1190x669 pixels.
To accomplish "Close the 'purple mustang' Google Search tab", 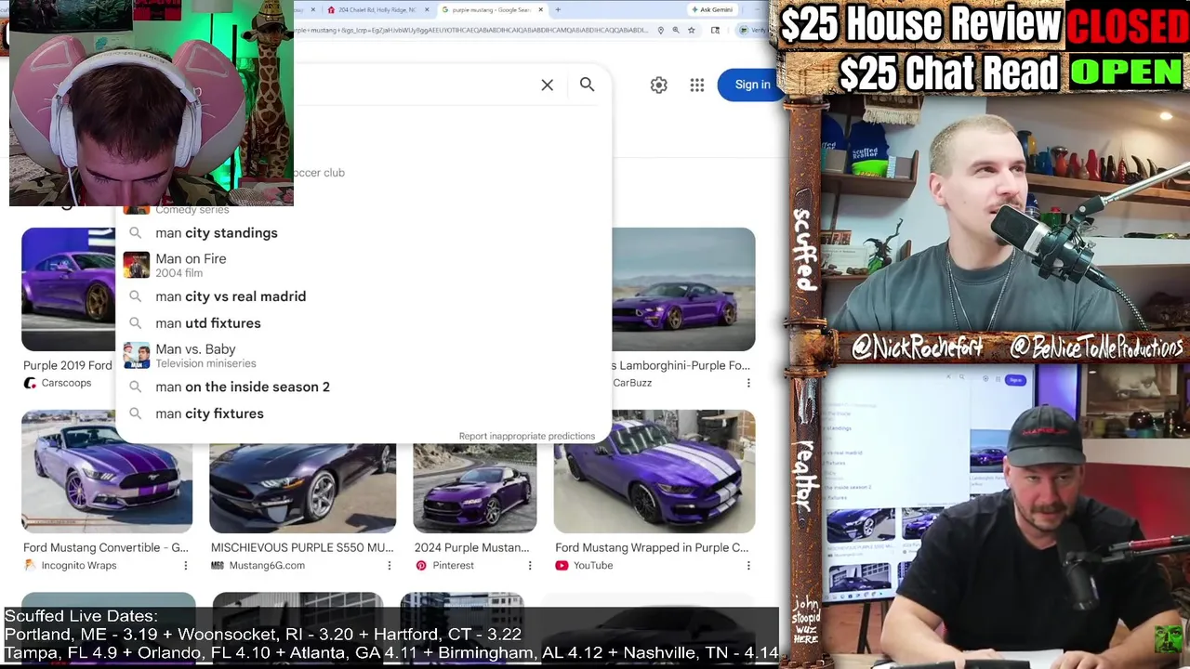I will pyautogui.click(x=540, y=9).
